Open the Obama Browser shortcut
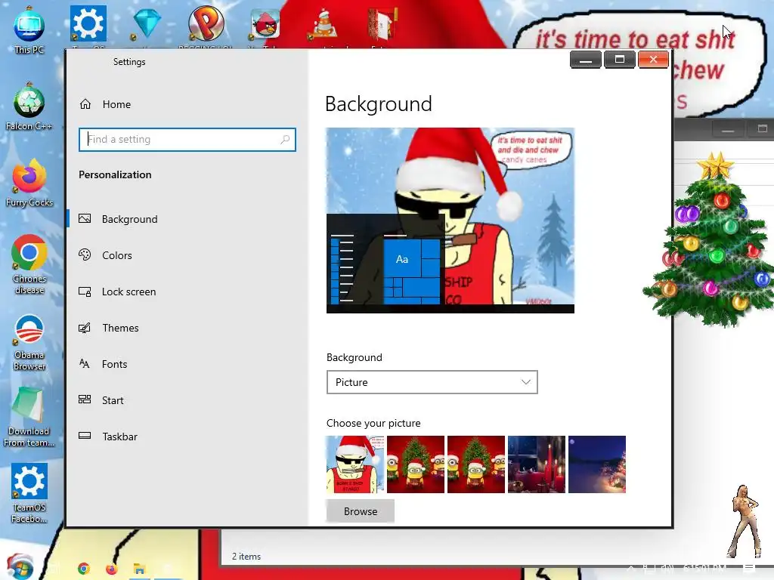Image resolution: width=774 pixels, height=580 pixels. (x=29, y=342)
